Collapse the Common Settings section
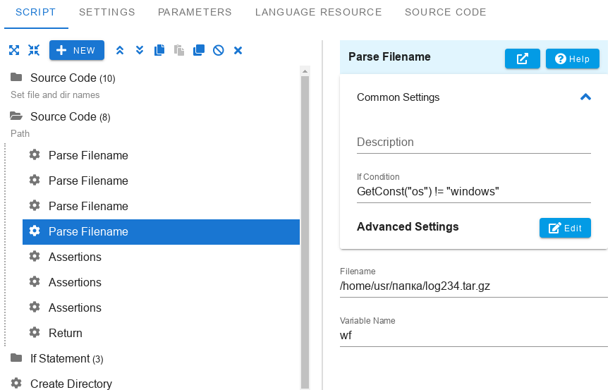615x390 pixels. (x=585, y=97)
